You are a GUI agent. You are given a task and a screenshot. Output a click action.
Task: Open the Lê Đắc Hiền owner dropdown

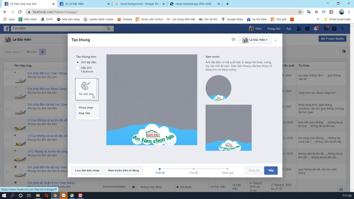255,40
